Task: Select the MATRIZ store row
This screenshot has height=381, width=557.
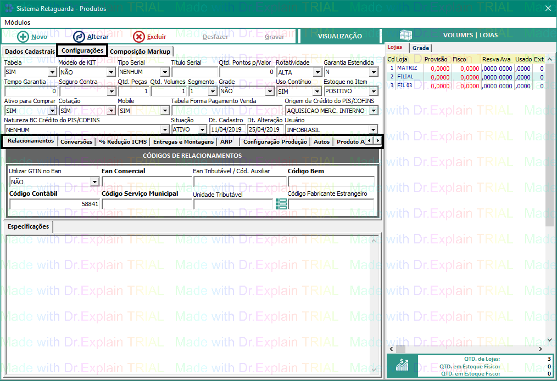Action: coord(466,68)
